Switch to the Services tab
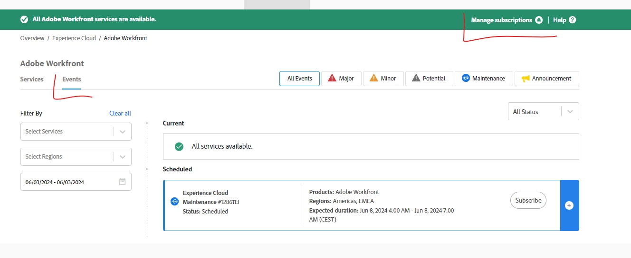631x258 pixels. point(32,79)
